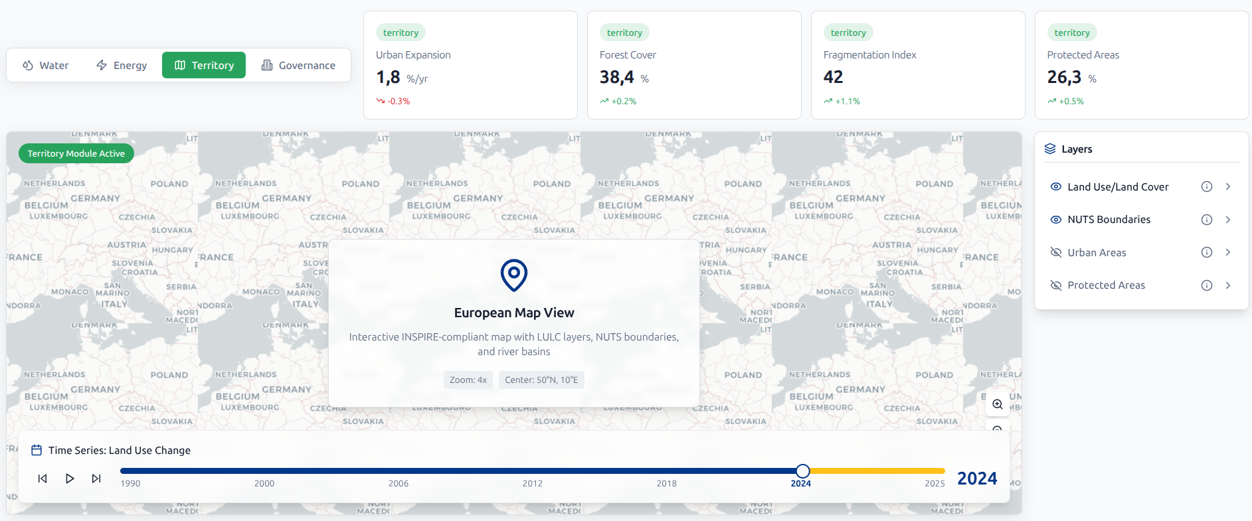Viewport: 1252px width, 521px height.
Task: Show the Urban Areas layer
Action: [x=1055, y=252]
